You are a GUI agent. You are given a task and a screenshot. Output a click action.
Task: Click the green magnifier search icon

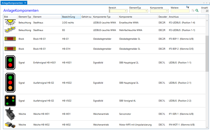pos(197,11)
